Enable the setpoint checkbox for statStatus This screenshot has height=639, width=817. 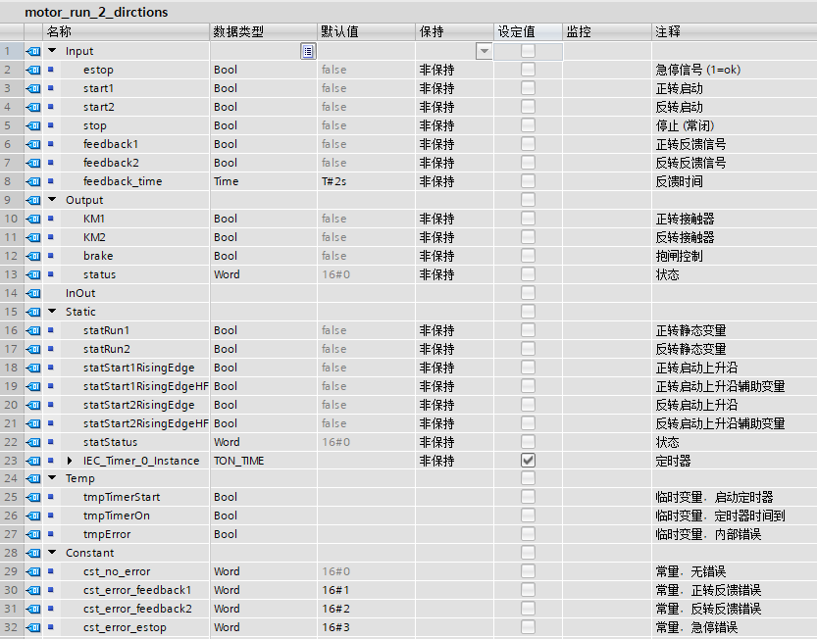point(529,442)
